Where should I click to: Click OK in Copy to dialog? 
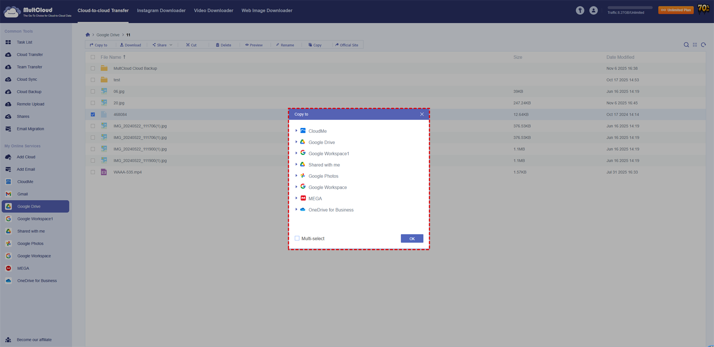point(412,239)
